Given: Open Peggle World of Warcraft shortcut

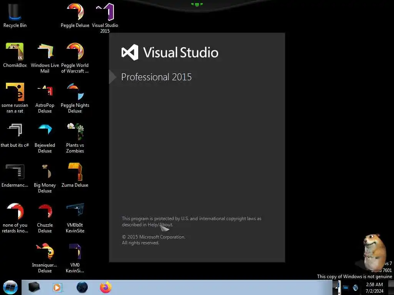Looking at the screenshot, I should coord(75,58).
